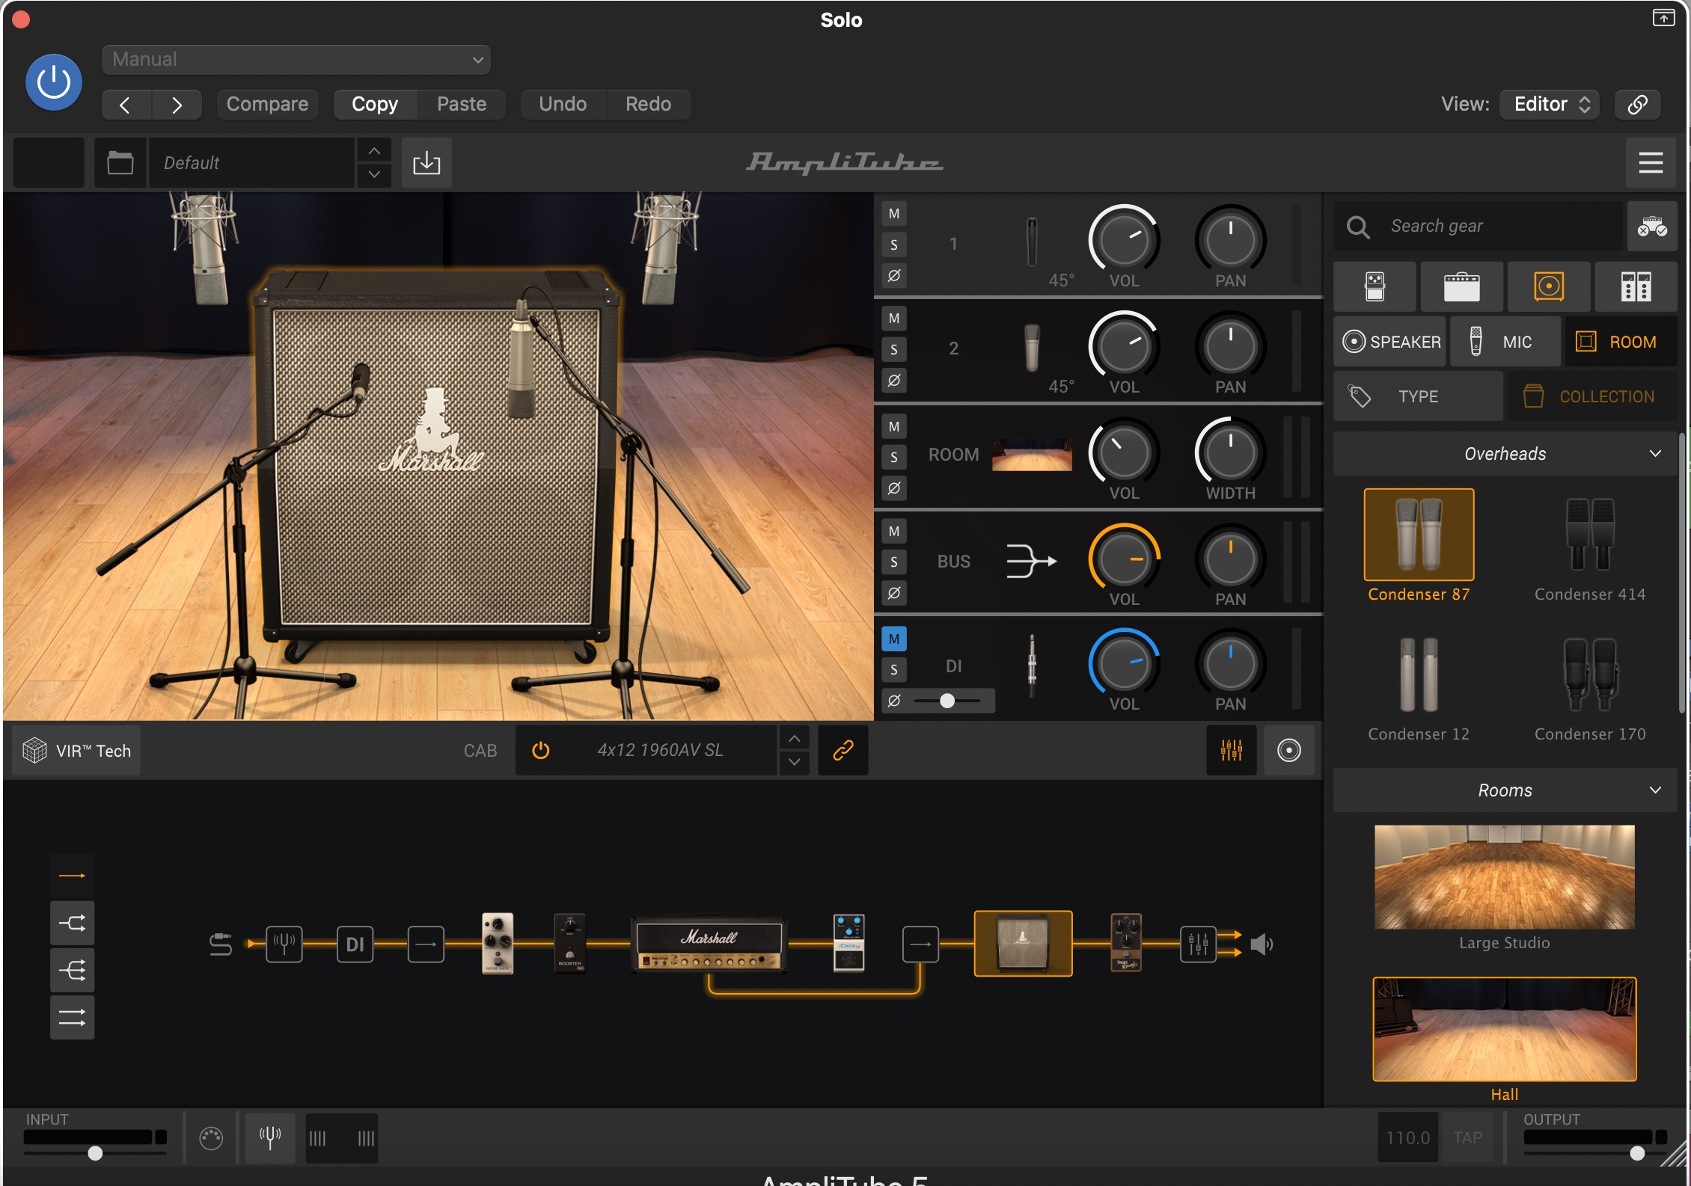This screenshot has height=1186, width=1691.
Task: Click the TAP tempo button
Action: coord(1467,1137)
